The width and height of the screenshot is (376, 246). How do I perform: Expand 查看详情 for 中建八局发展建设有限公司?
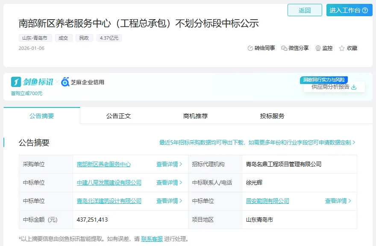(x=169, y=182)
